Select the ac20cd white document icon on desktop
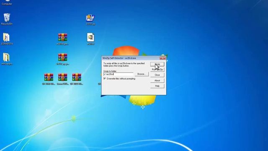Viewport: 268px width, 151px height. pyautogui.click(x=90, y=39)
